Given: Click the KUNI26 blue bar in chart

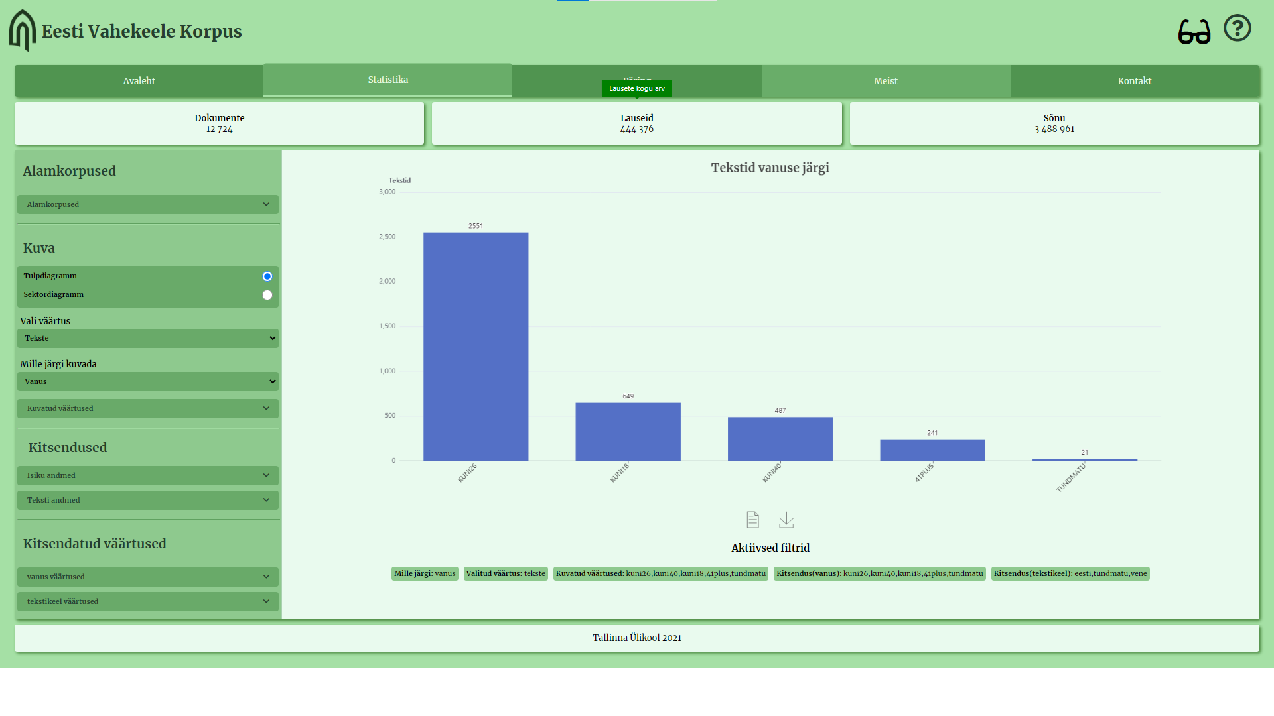Looking at the screenshot, I should pyautogui.click(x=476, y=346).
